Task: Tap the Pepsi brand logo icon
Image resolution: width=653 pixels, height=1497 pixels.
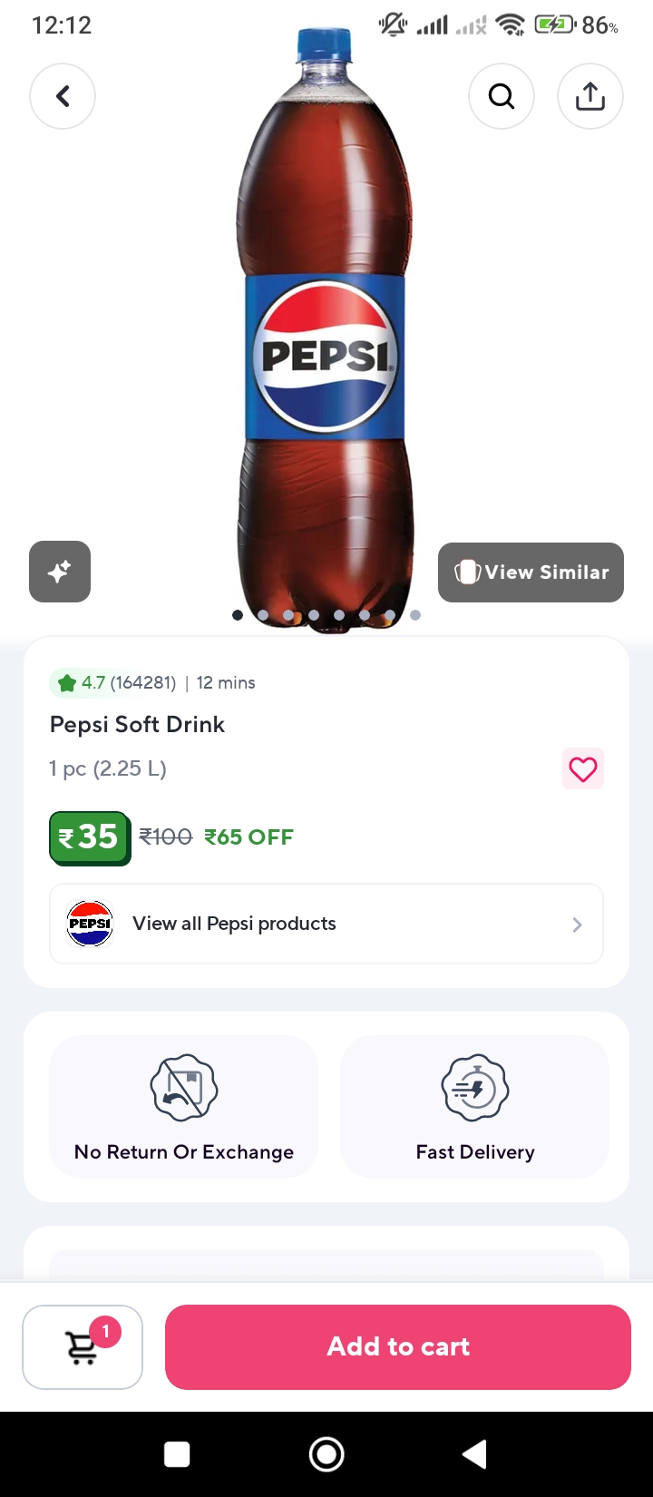Action: point(90,924)
